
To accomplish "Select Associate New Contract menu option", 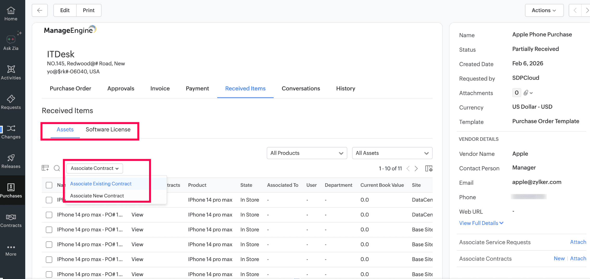I will (97, 196).
